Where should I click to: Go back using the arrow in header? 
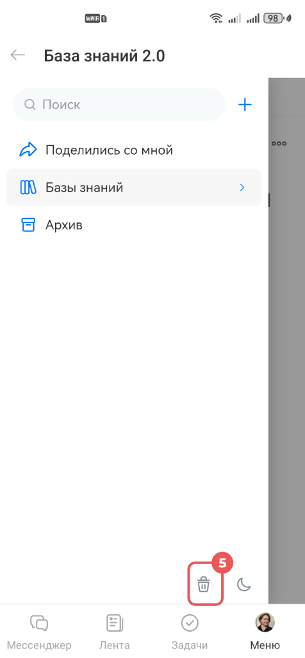18,55
